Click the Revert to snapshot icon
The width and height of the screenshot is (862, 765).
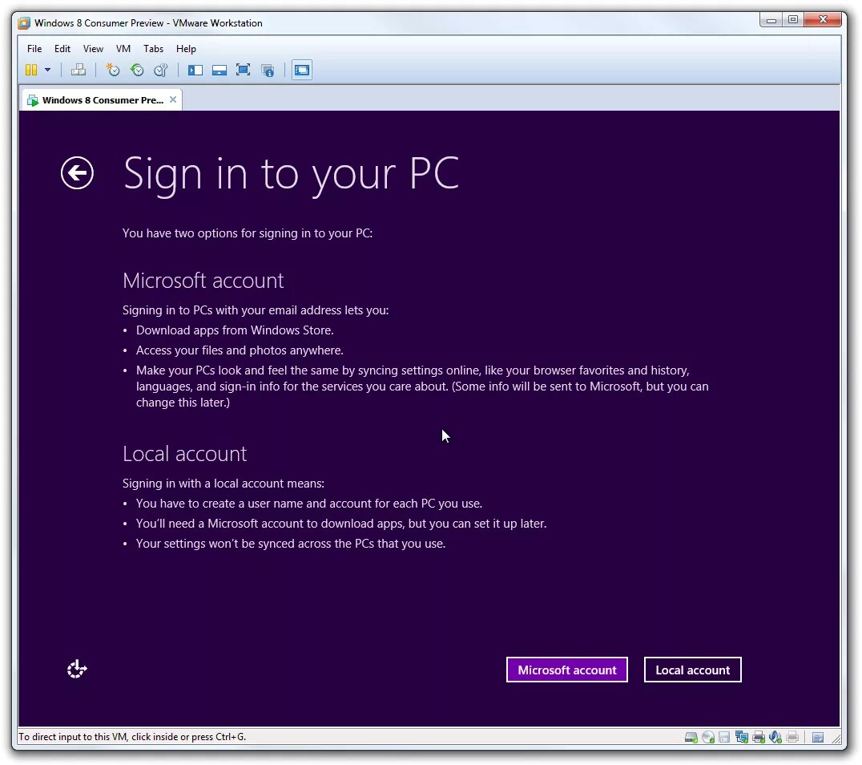pos(137,70)
